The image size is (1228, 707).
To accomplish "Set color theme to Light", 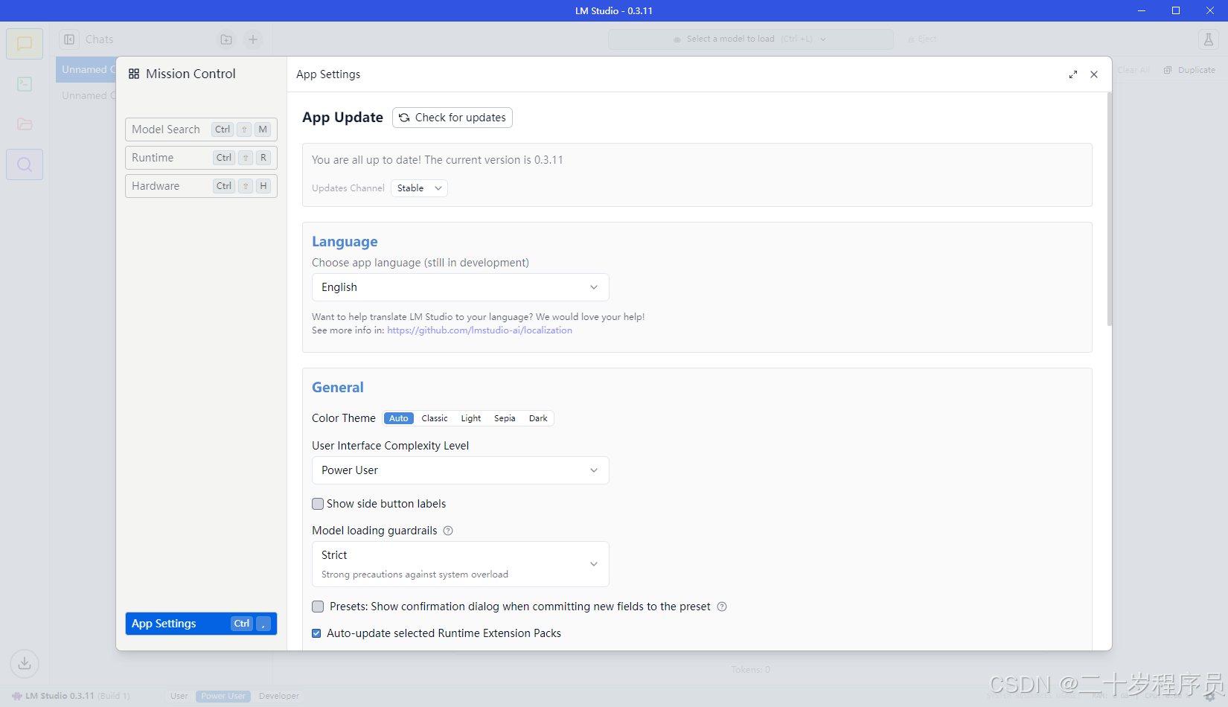I will (471, 418).
